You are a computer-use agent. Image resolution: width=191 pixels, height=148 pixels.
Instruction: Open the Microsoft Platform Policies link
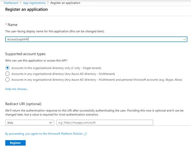click(44, 134)
